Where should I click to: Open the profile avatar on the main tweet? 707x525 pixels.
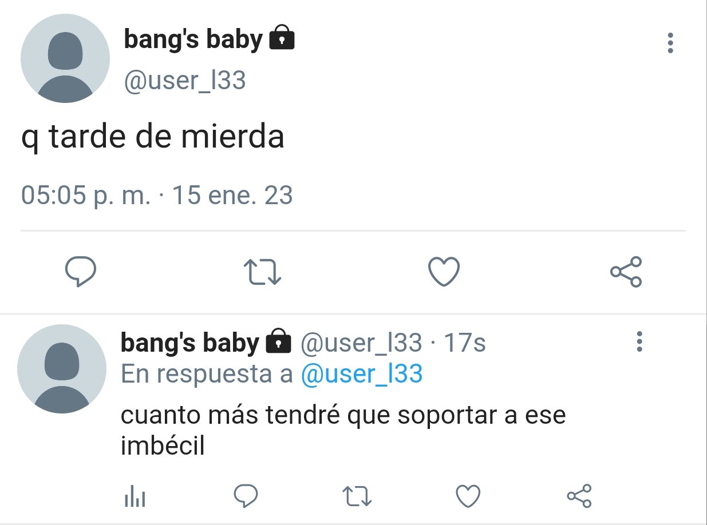coord(65,58)
